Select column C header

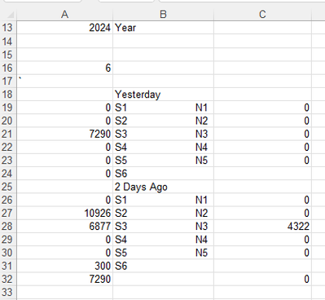[x=262, y=15]
